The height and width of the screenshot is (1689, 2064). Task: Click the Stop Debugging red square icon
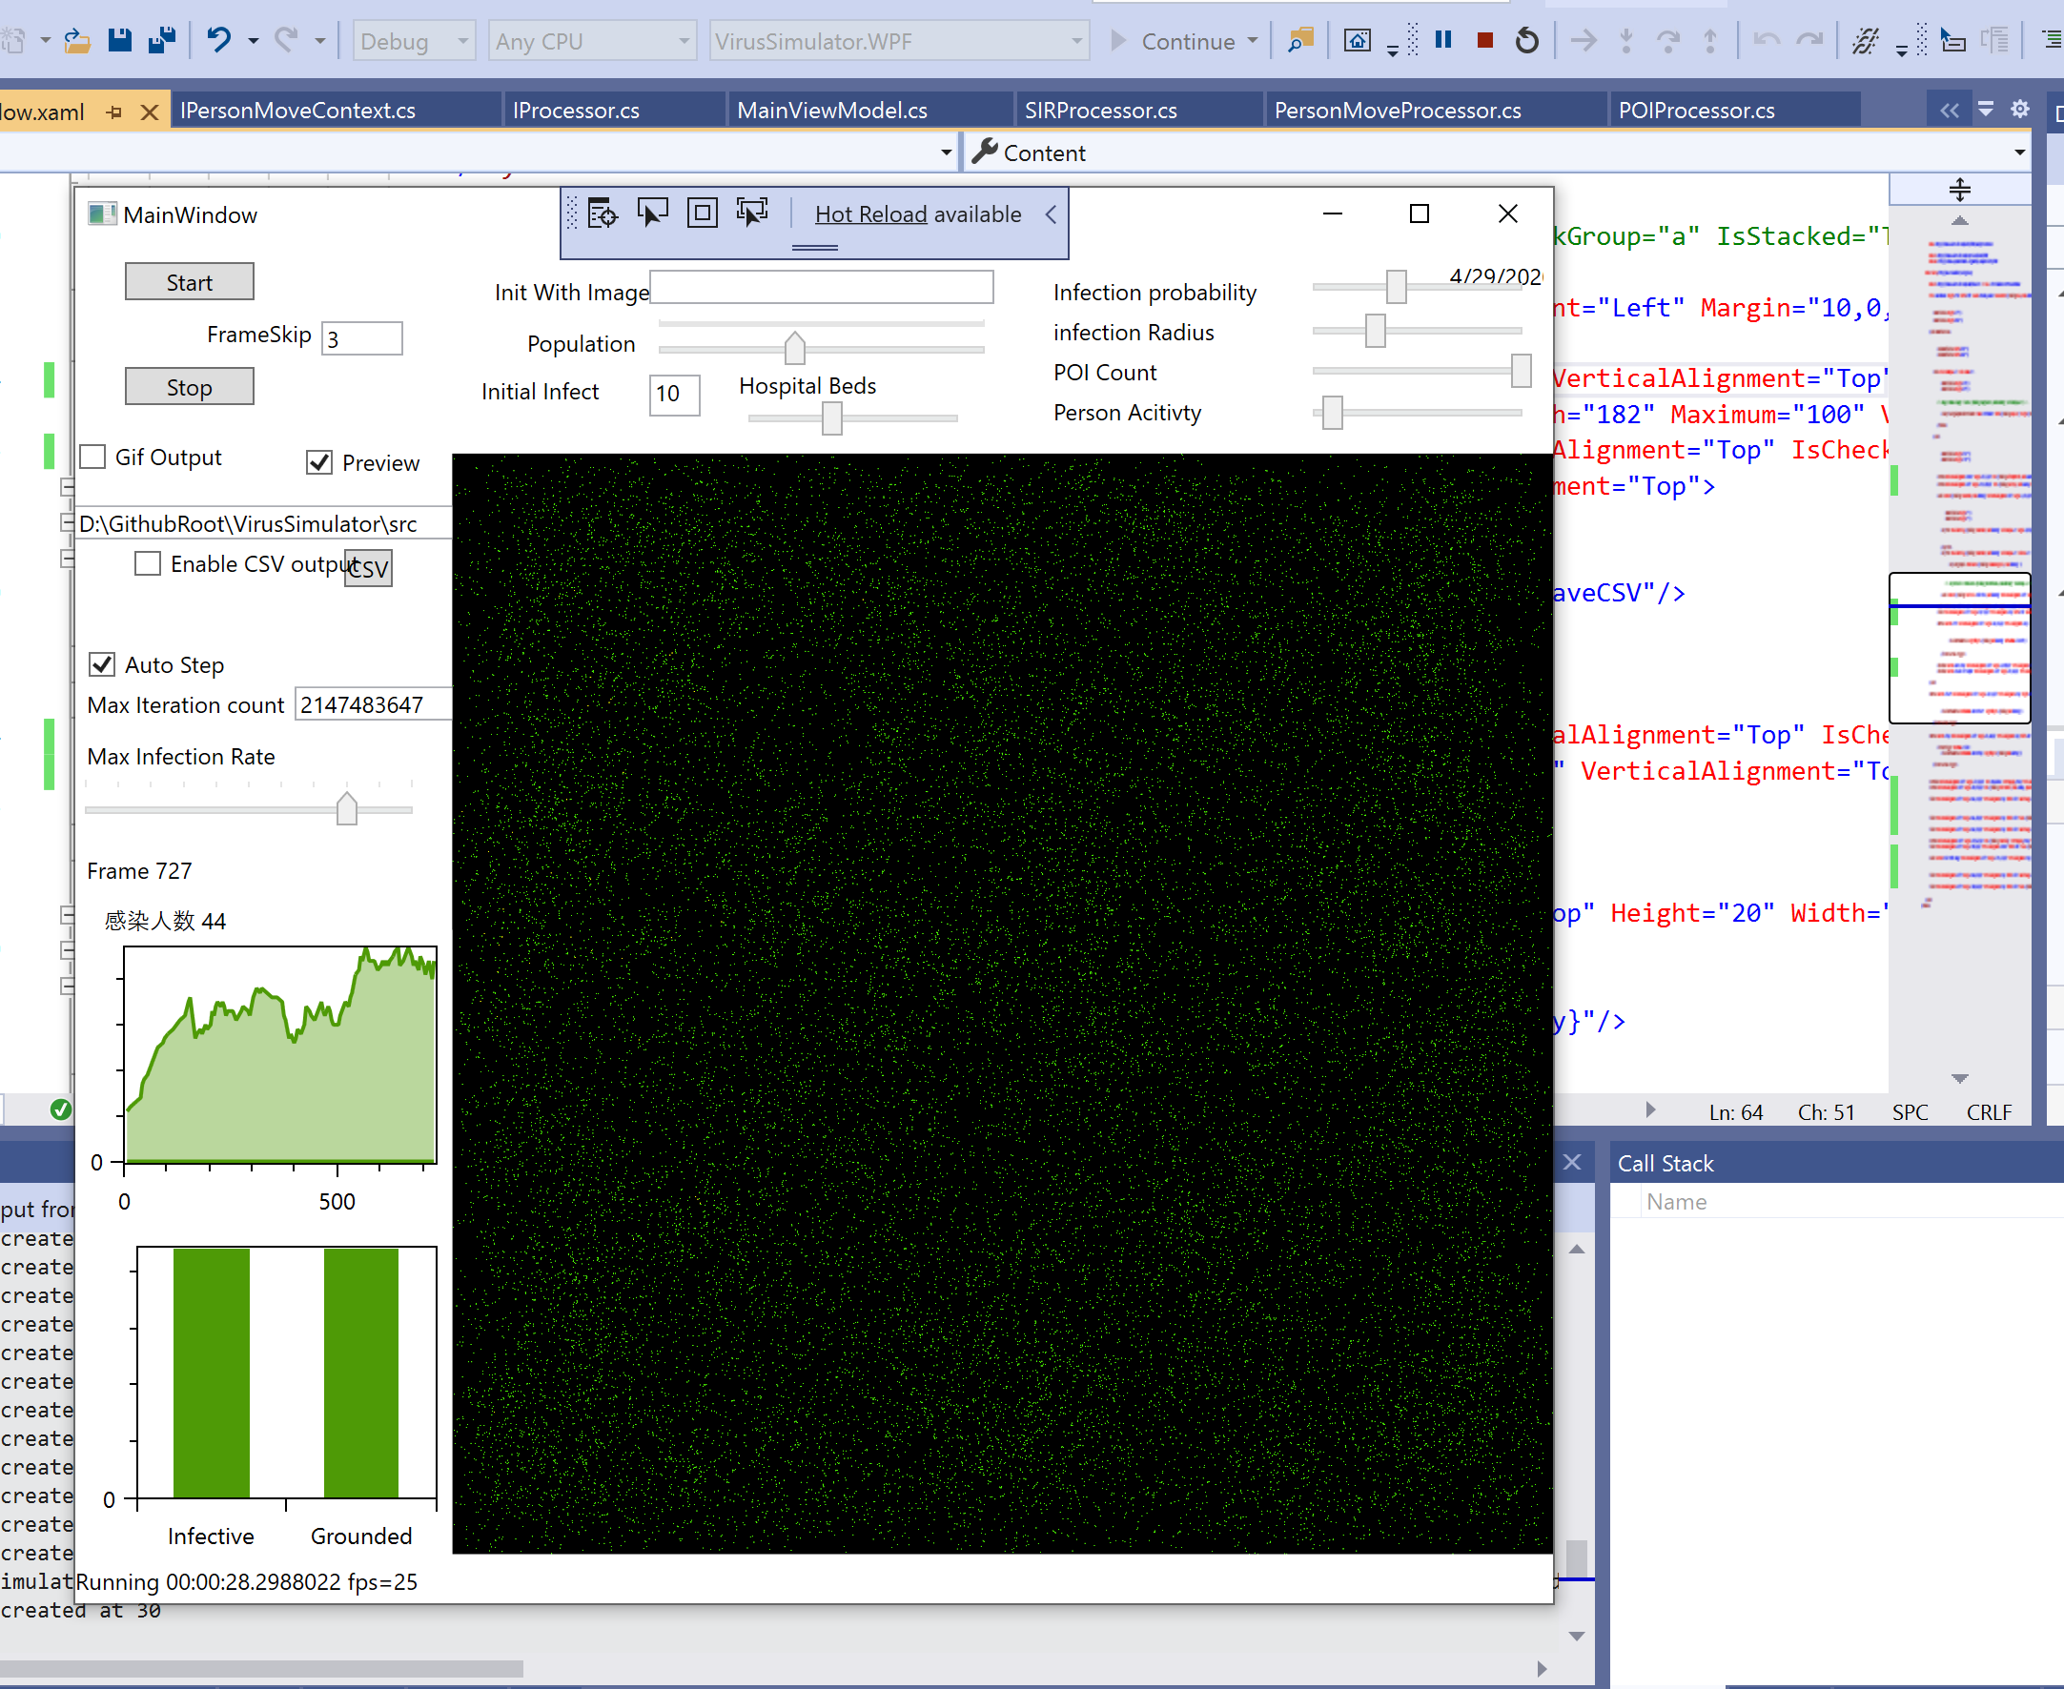point(1484,41)
